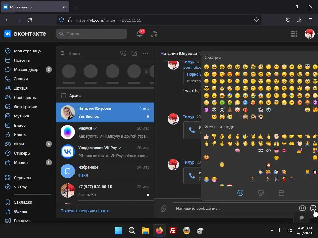Screen dimensions: 318x238
Task: Insert the eyes emoji
Action: click(261, 150)
